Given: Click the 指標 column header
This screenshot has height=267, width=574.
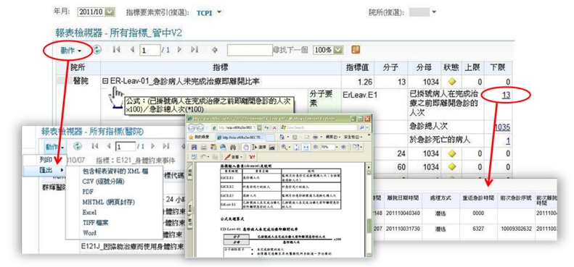Looking at the screenshot, I should 221,67.
